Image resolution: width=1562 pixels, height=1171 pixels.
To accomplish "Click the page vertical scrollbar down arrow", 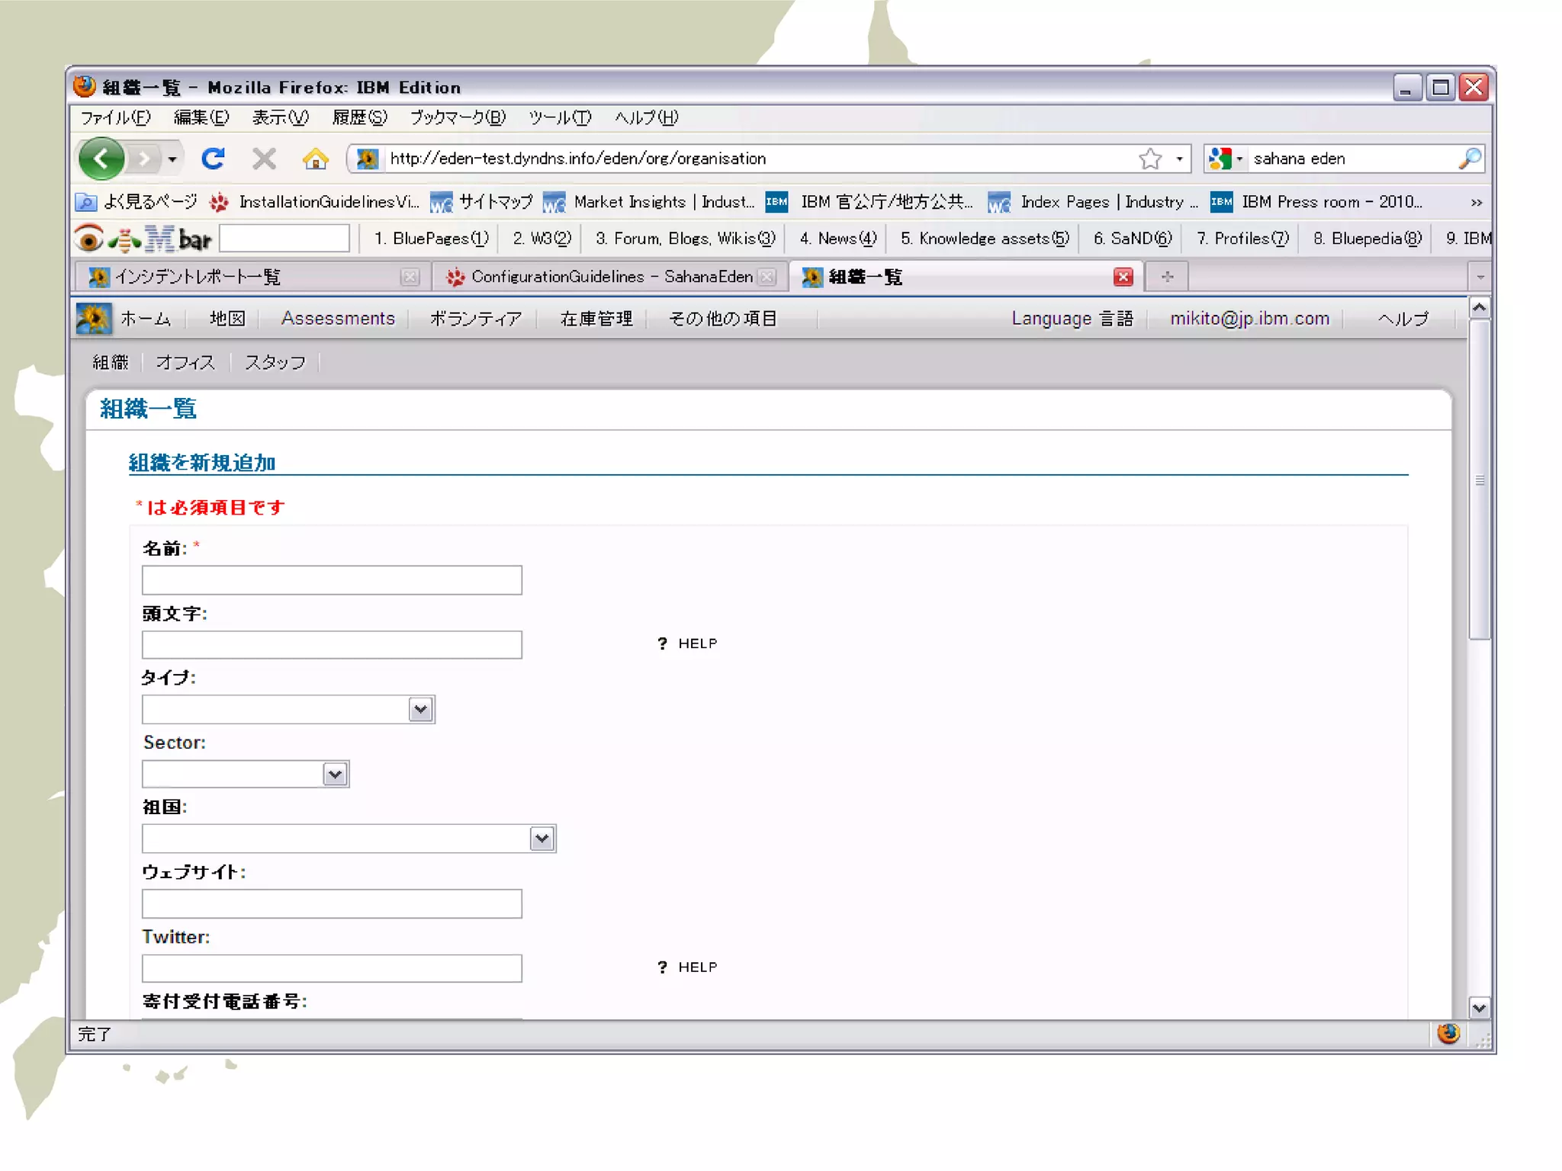I will 1479,1008.
